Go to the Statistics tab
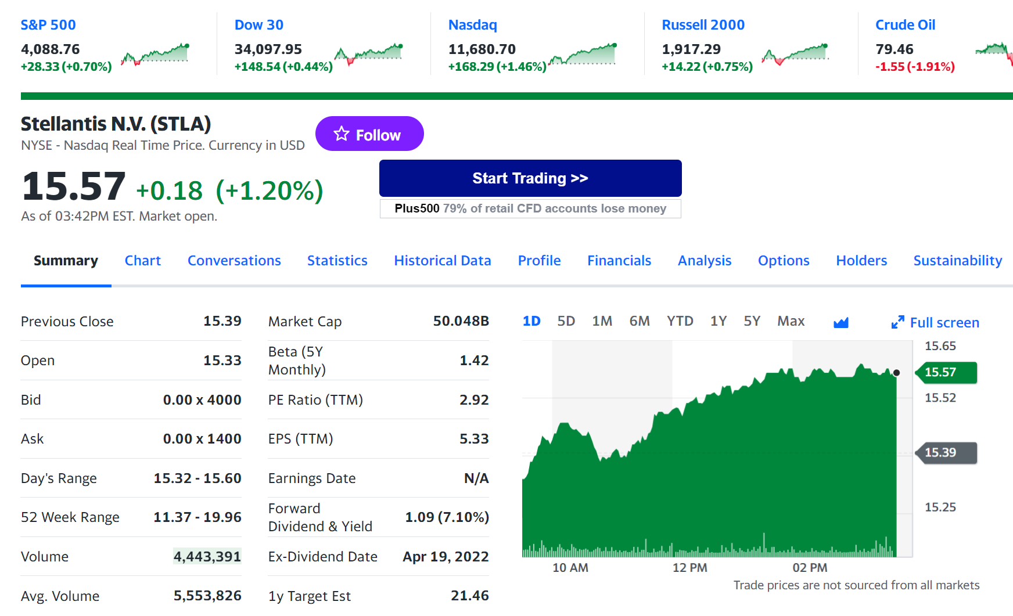The height and width of the screenshot is (616, 1013). 337,261
